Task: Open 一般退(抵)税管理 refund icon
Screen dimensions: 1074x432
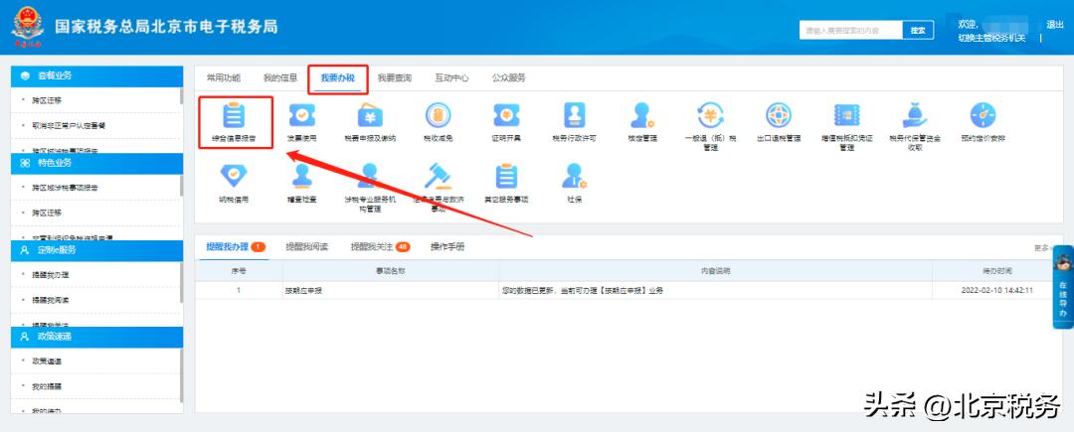Action: point(710,115)
